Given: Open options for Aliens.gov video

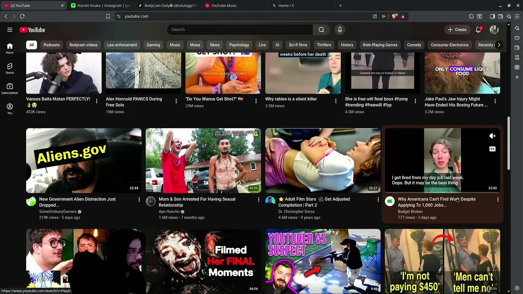Looking at the screenshot, I should tap(139, 199).
